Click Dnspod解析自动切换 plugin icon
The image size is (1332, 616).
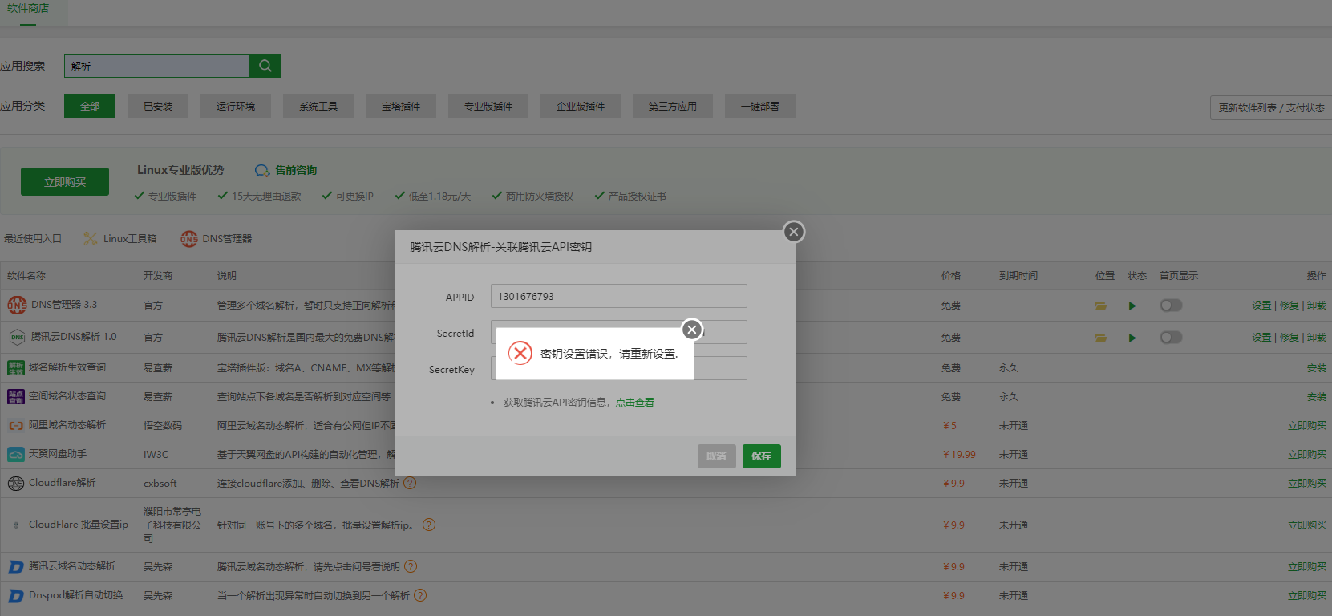point(16,596)
